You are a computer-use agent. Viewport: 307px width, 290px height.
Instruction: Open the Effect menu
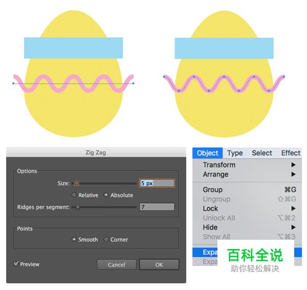[x=290, y=153]
